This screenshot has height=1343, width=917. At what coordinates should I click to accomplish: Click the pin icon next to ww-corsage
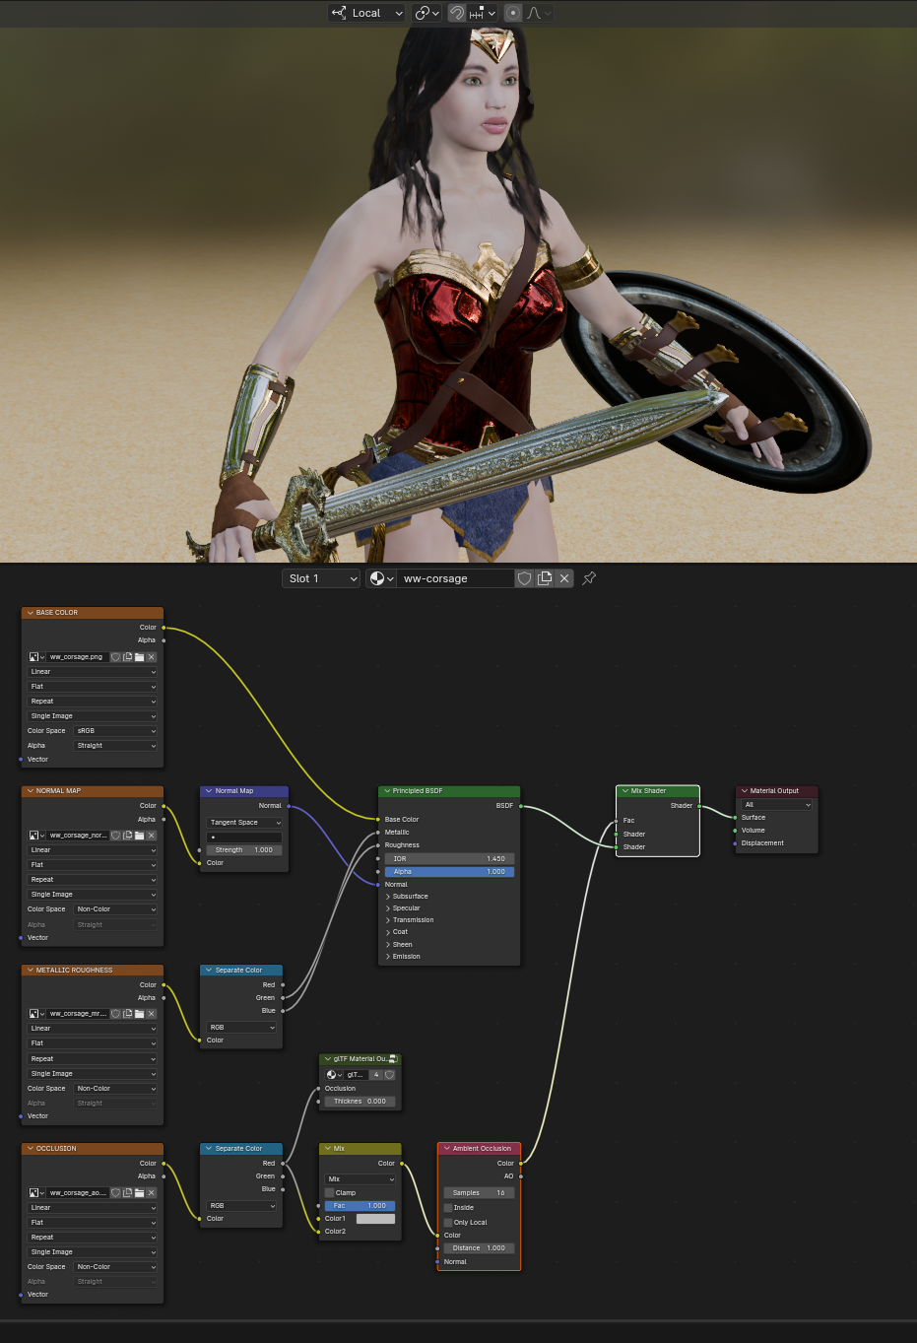(x=589, y=578)
